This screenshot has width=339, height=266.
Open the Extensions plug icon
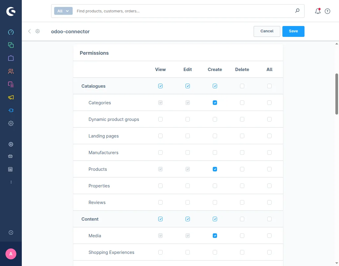click(x=11, y=110)
